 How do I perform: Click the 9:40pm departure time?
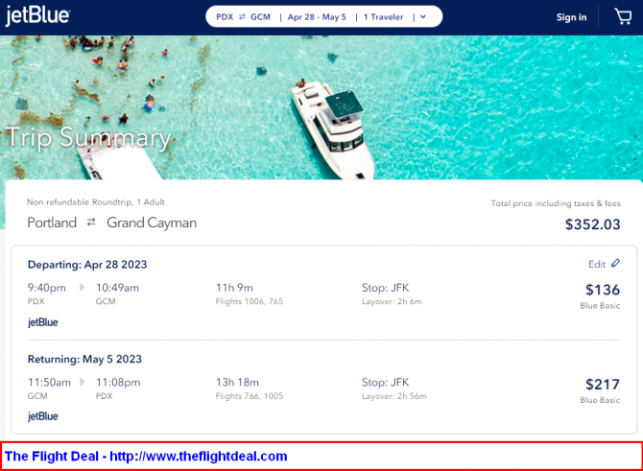coord(47,288)
